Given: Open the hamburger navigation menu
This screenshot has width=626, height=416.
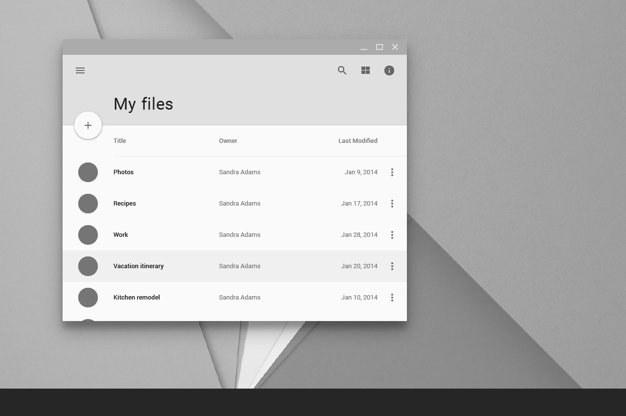Looking at the screenshot, I should coord(80,70).
